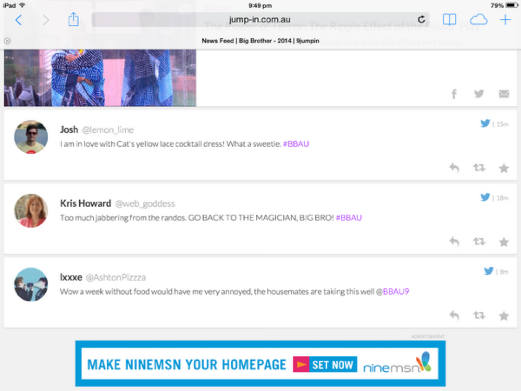The width and height of the screenshot is (521, 391).
Task: Reply to Kris Howard's tweet
Action: point(454,242)
